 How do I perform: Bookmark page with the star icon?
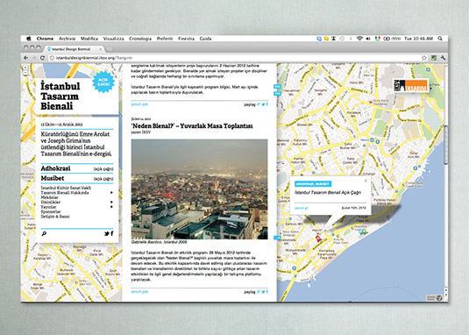pyautogui.click(x=423, y=58)
